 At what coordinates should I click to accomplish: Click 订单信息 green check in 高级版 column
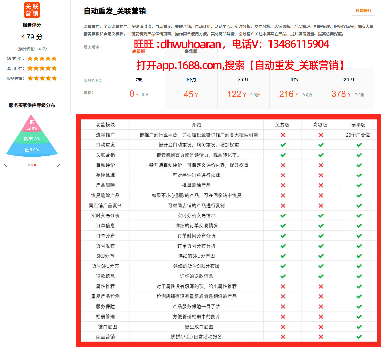[321, 226]
